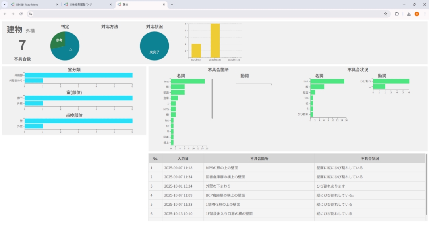This screenshot has width=429, height=230.
Task: Open the browser extensions icon
Action: coord(397,13)
